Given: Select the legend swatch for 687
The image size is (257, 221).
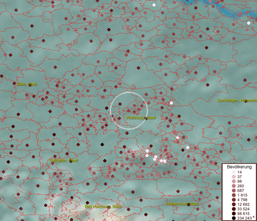Looking at the screenshot, I should [x=234, y=190].
